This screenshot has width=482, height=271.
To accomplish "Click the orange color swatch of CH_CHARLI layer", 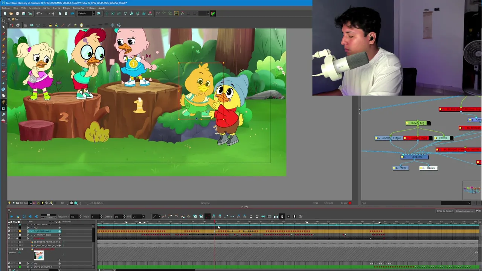I will (20, 231).
